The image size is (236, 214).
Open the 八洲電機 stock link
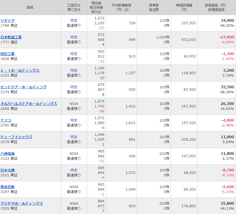[x=8, y=153]
